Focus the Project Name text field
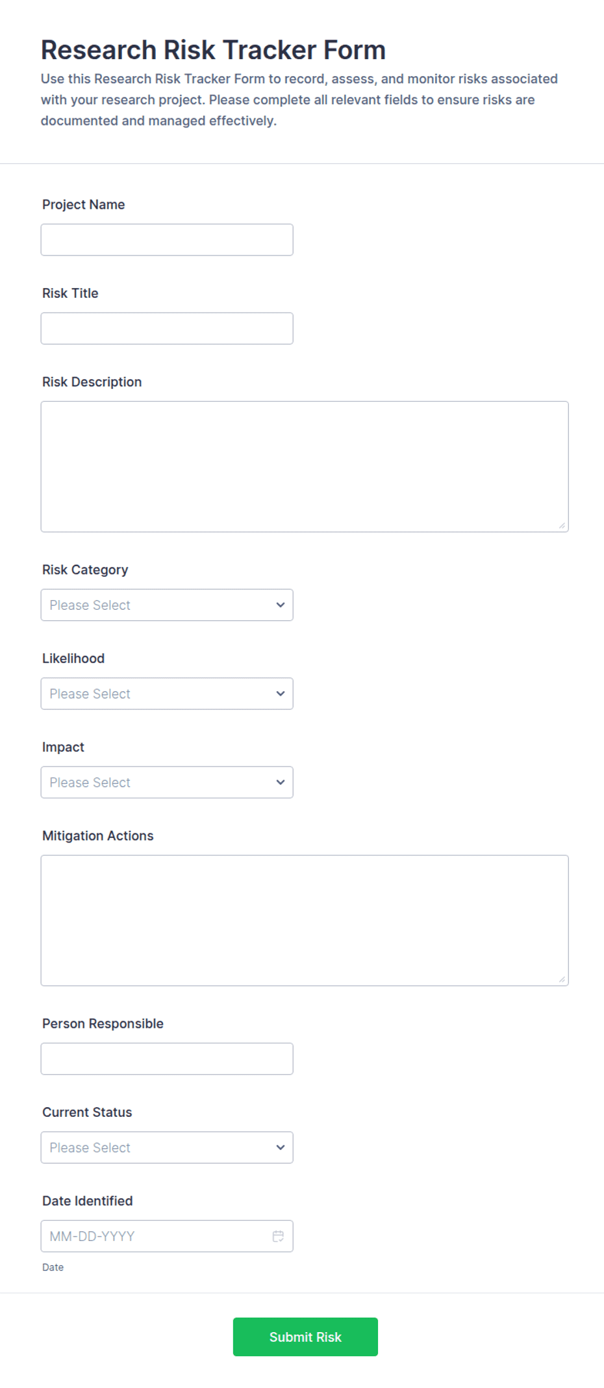 click(x=167, y=240)
